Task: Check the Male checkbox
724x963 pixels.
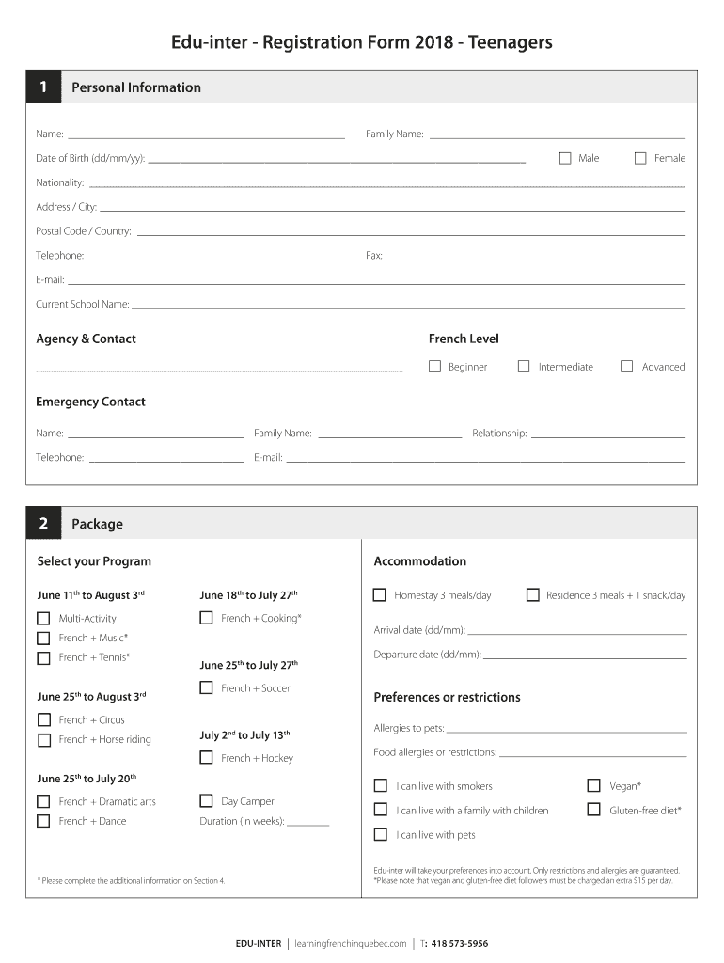Action: click(565, 158)
